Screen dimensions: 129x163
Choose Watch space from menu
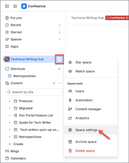[91, 71]
